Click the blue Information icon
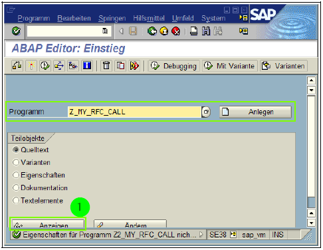Viewport: 323px width, 250px height. coord(87,66)
